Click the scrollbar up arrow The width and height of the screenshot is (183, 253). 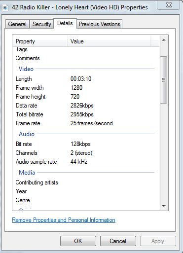pos(164,40)
